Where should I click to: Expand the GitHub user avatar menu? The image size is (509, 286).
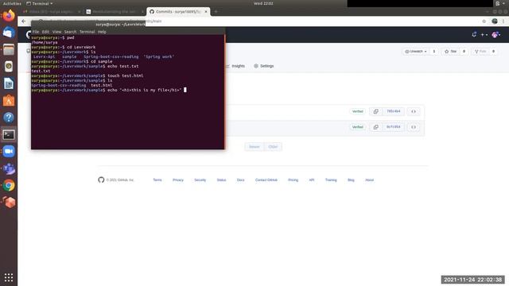tap(496, 35)
